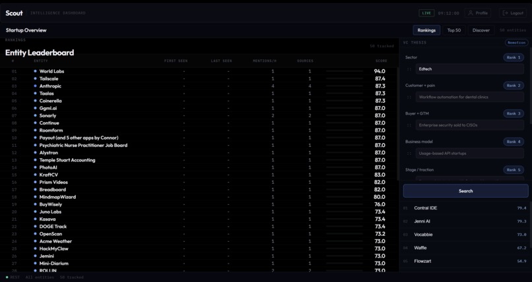Click the ENTITY column header
The height and width of the screenshot is (282, 532).
[41, 61]
